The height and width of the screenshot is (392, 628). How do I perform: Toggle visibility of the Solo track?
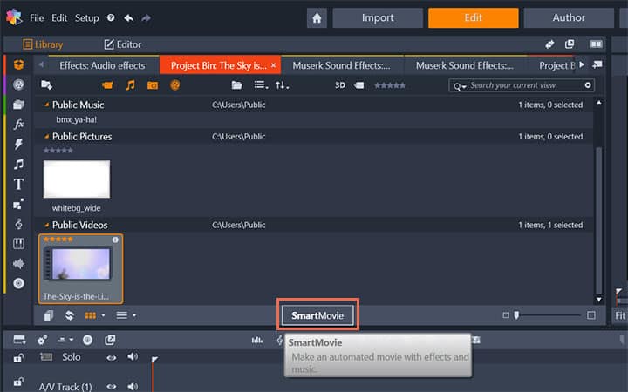tap(111, 357)
